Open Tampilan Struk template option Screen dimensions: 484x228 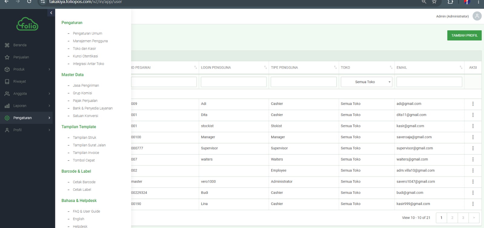pyautogui.click(x=84, y=138)
